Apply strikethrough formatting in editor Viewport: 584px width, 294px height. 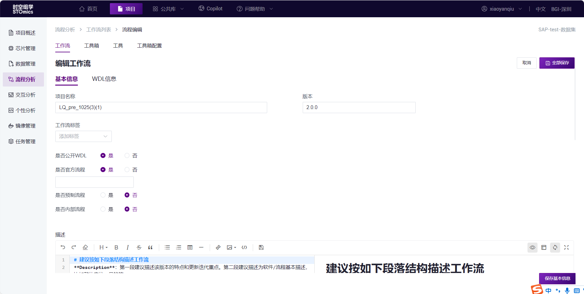point(139,247)
